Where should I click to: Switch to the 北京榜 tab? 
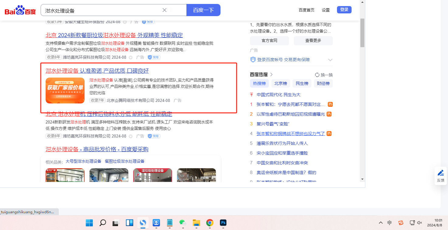pos(280,83)
